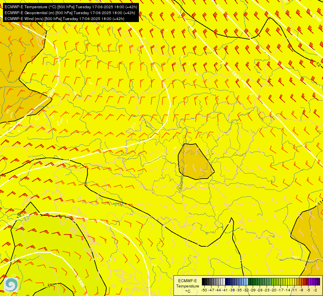Click the -47 legend scale label
This screenshot has height=296, width=323.
coord(211,290)
